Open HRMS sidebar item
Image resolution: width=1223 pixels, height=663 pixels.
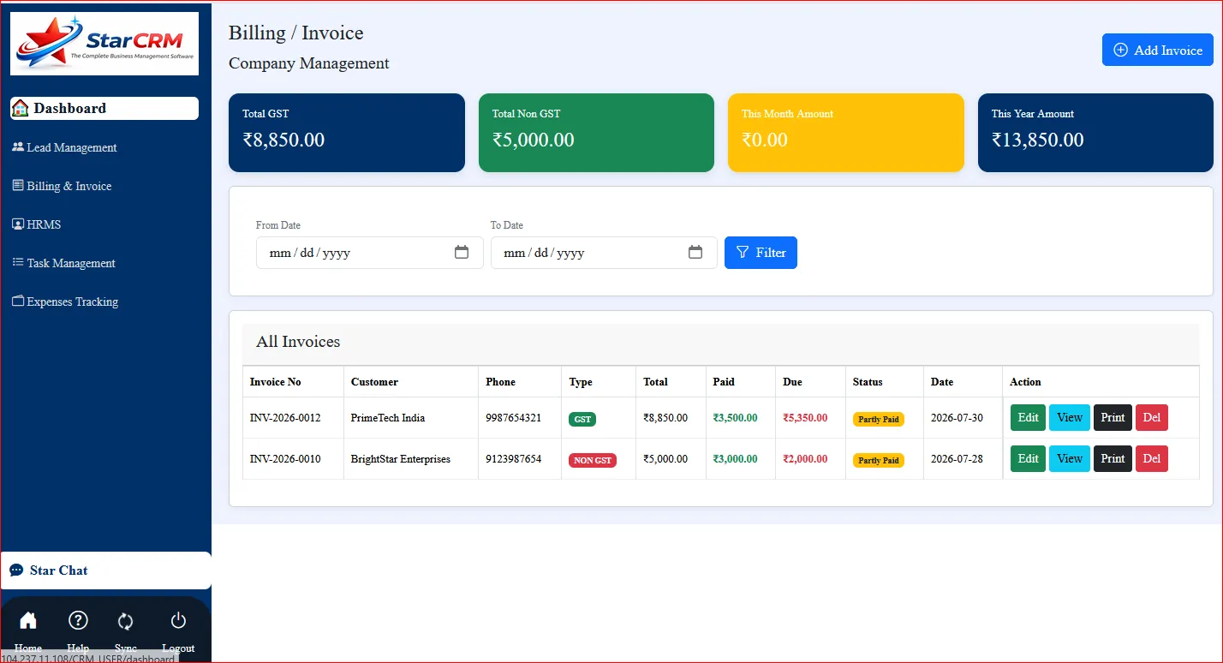point(37,224)
